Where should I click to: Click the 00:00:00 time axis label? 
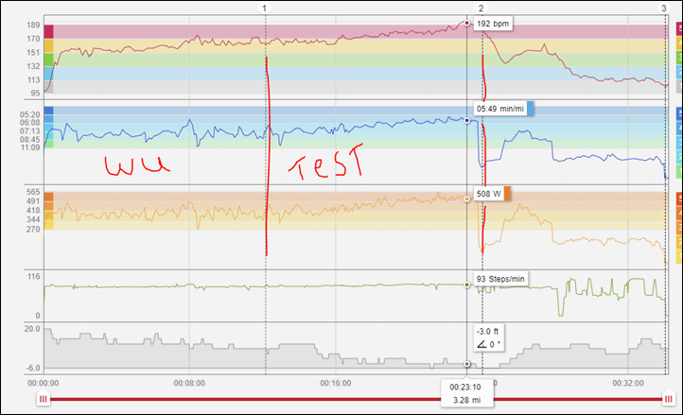pos(44,383)
